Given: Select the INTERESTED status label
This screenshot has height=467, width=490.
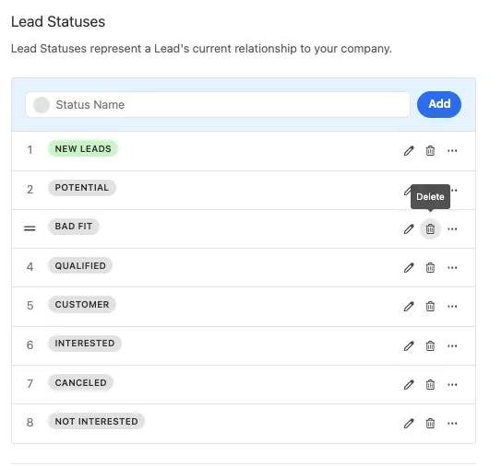Looking at the screenshot, I should click(85, 344).
